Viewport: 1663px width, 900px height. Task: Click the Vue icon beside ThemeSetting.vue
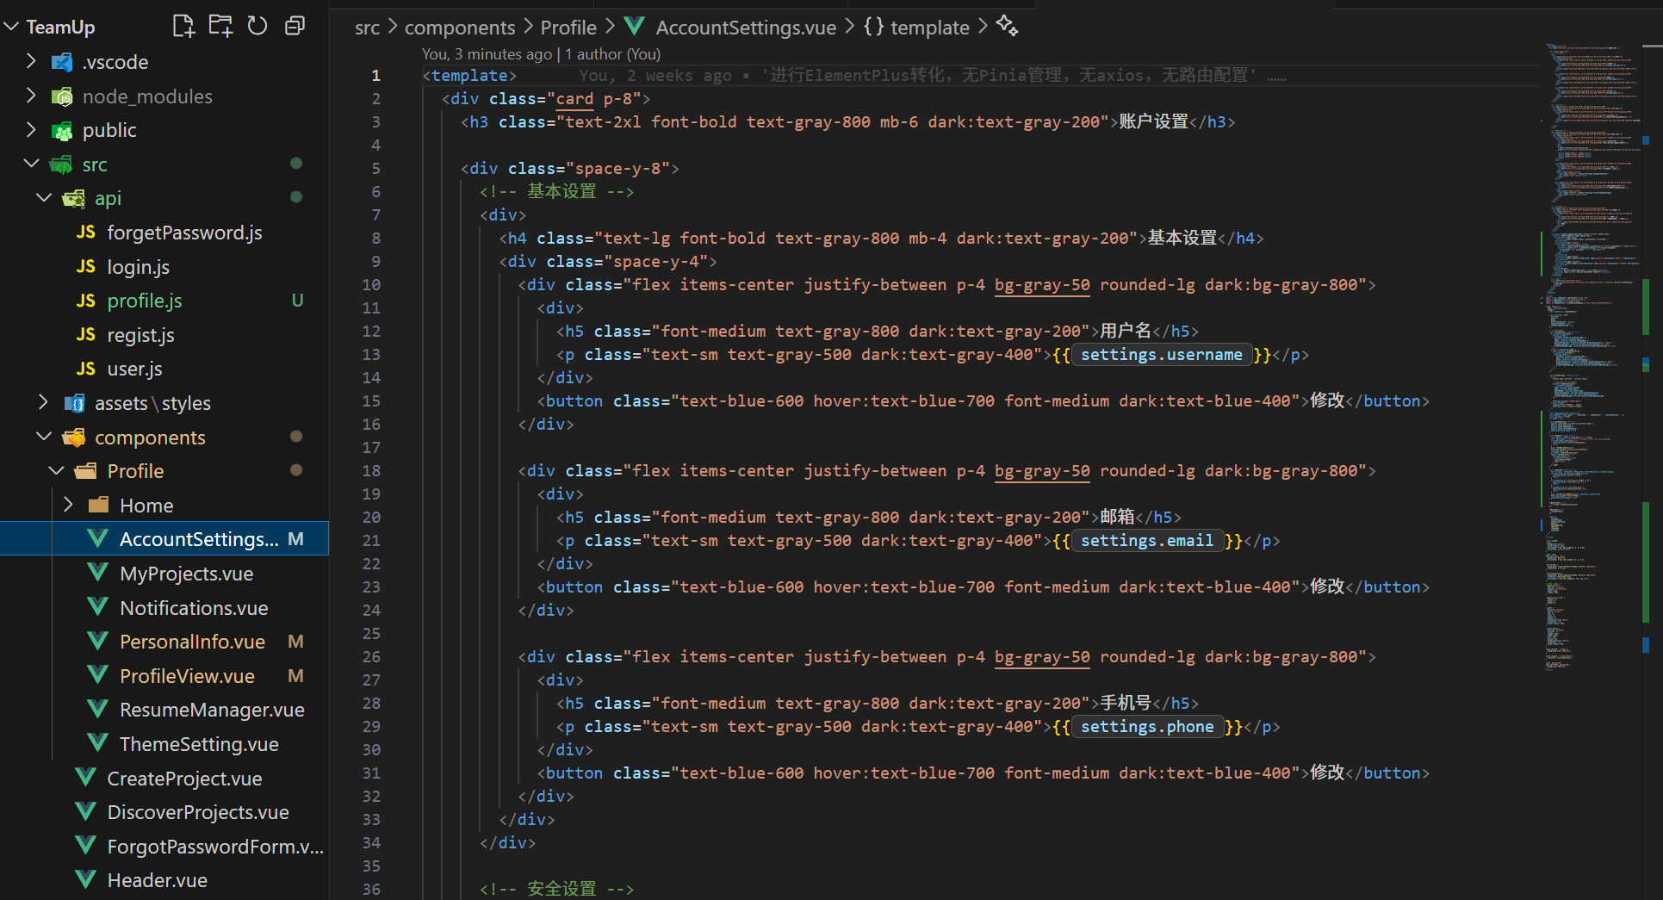click(x=98, y=744)
